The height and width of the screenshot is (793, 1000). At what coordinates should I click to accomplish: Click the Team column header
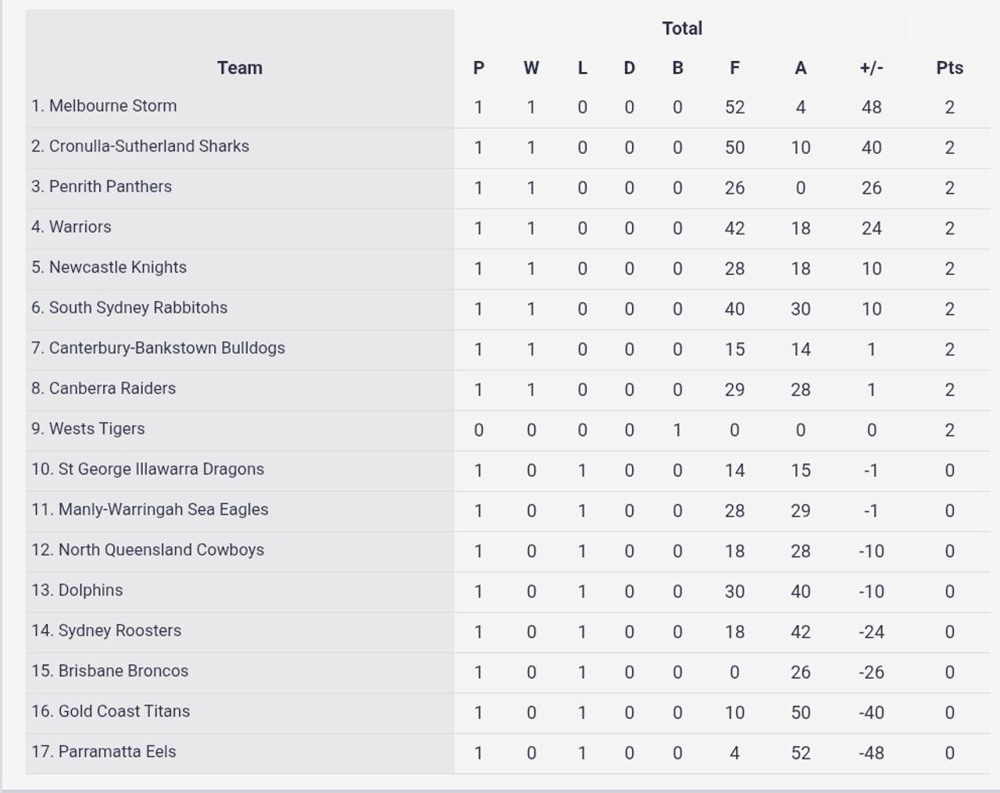tap(239, 68)
